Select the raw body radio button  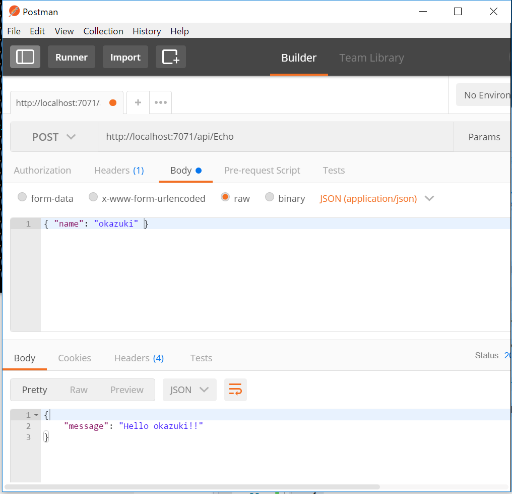[x=225, y=197]
